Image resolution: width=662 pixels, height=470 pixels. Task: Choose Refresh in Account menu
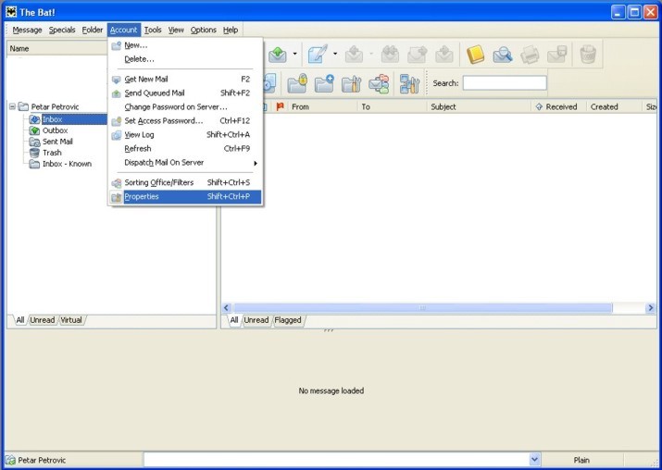[x=185, y=149]
